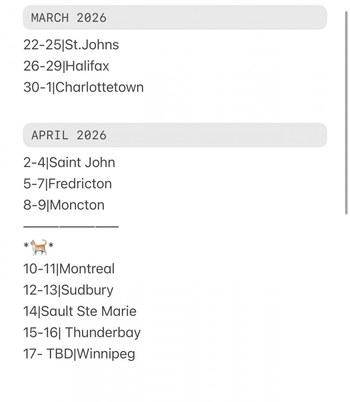The image size is (350, 402).
Task: Click the vertical scrollbar thumb
Action: tap(346, 113)
